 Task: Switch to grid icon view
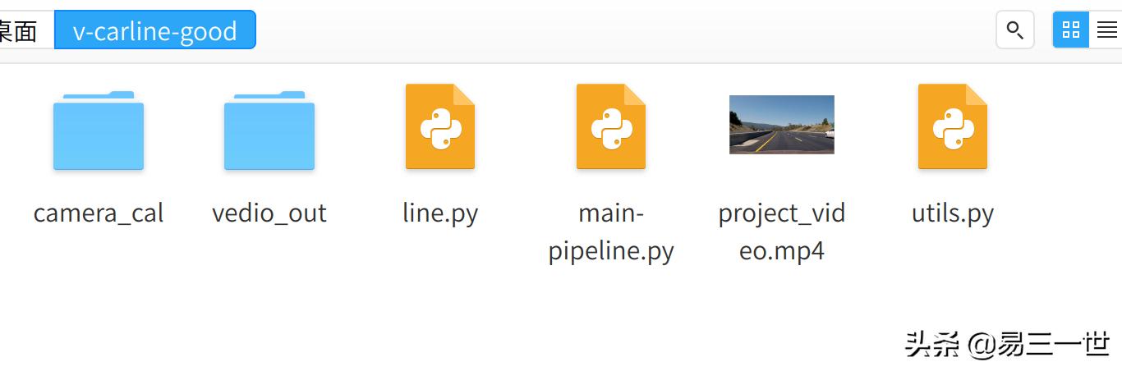click(x=1071, y=30)
